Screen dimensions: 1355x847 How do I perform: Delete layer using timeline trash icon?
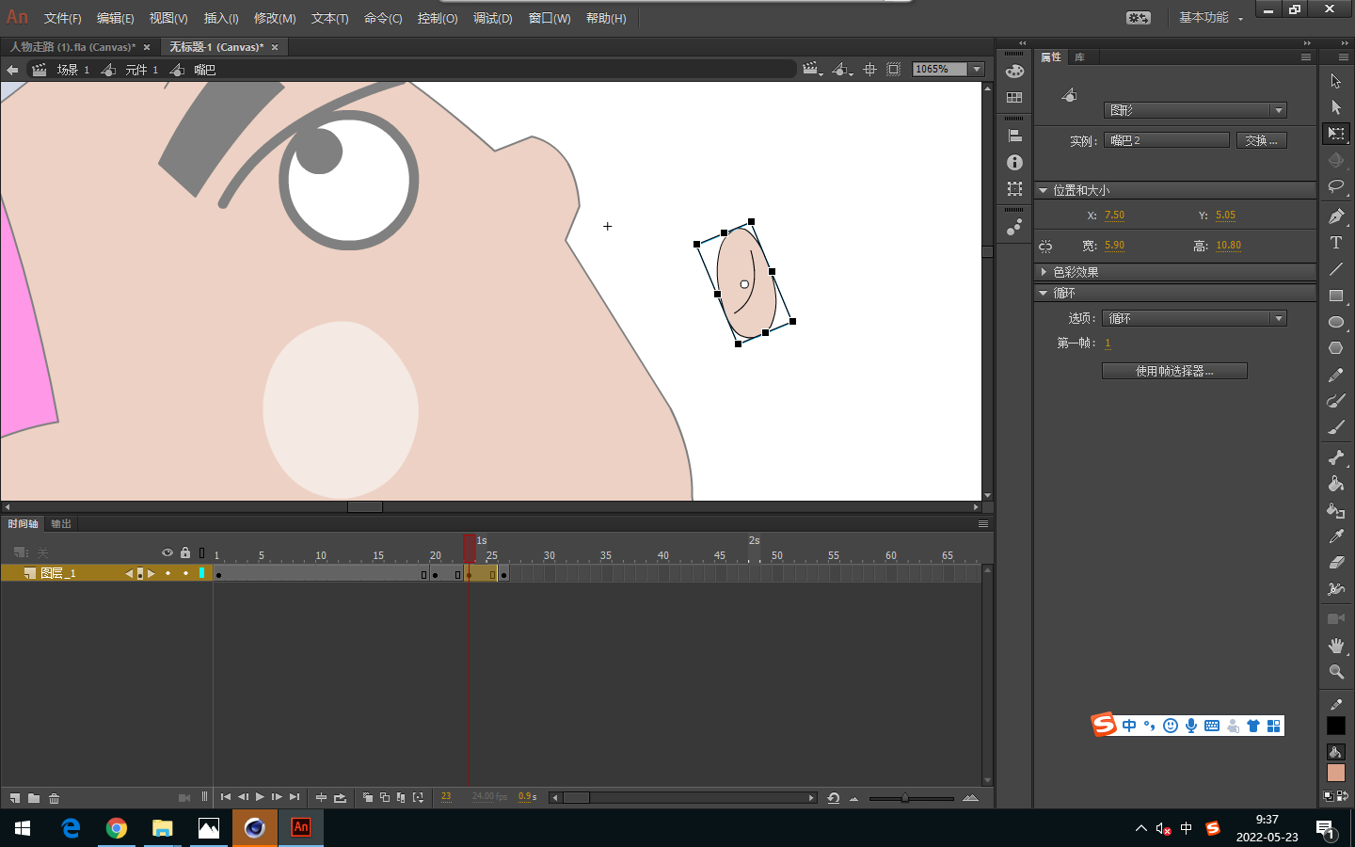[x=55, y=798]
